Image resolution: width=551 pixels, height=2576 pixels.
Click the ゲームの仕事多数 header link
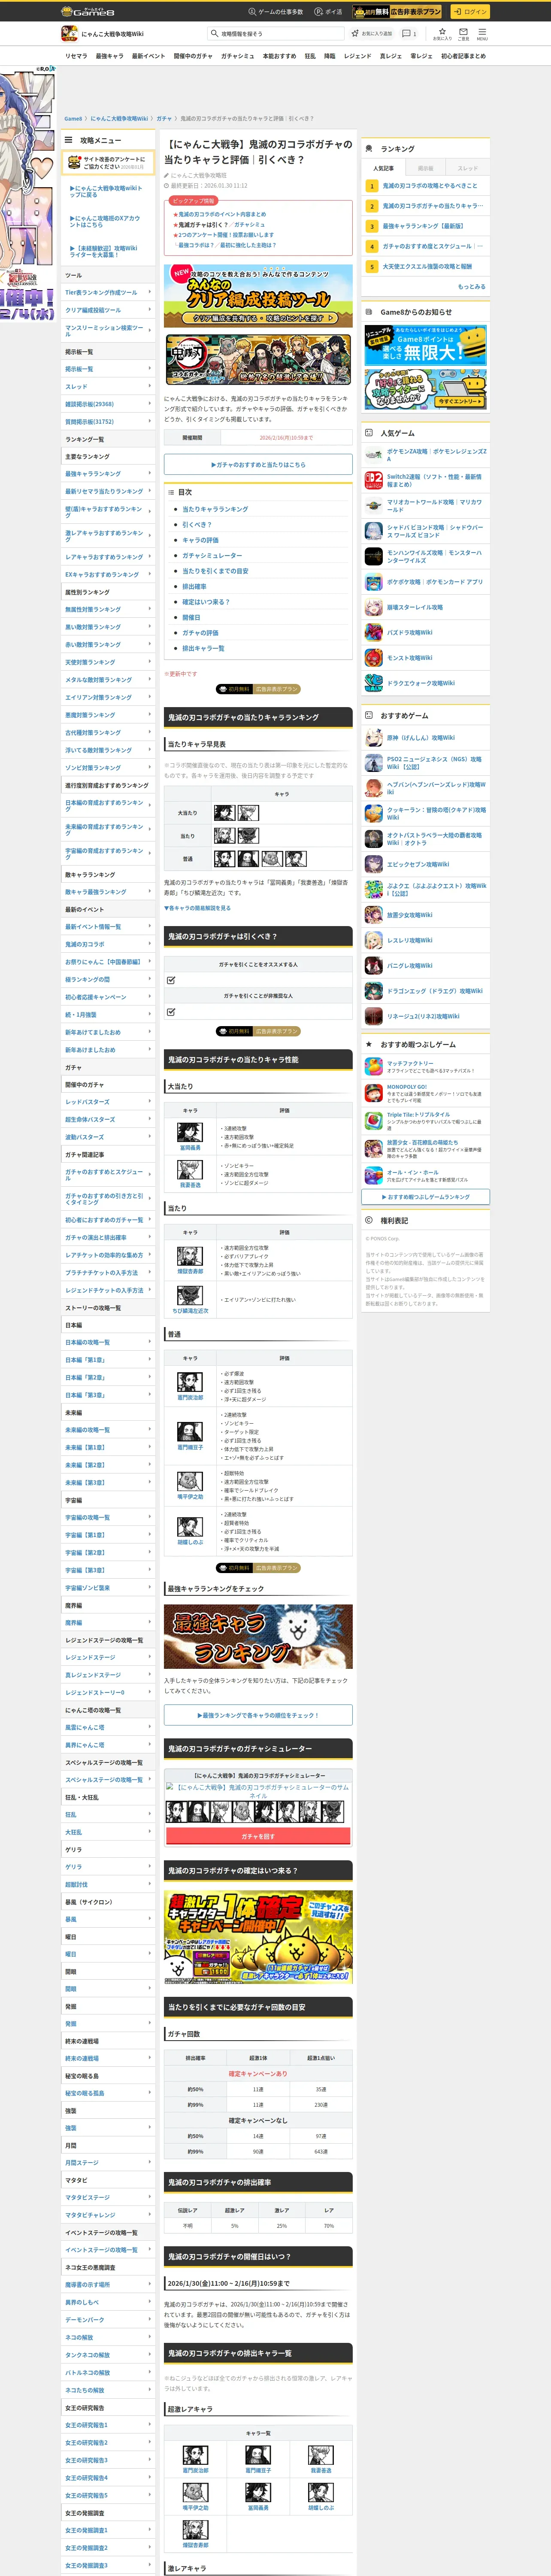[x=275, y=12]
